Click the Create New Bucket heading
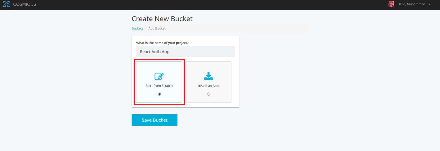The width and height of the screenshot is (440, 151). tap(162, 19)
